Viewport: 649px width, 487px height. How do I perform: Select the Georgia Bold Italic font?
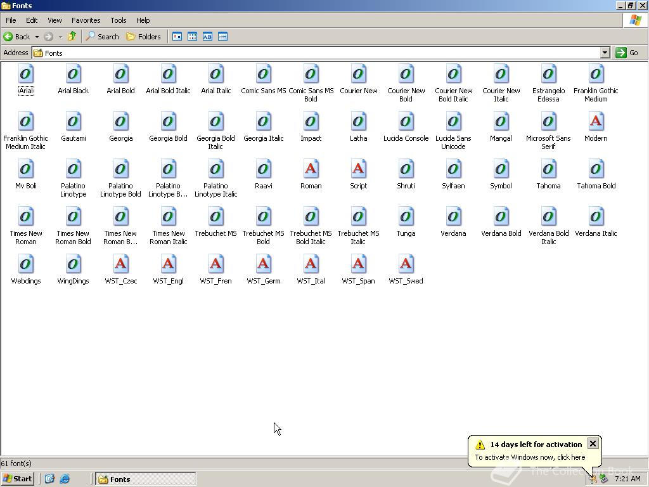[x=215, y=131]
